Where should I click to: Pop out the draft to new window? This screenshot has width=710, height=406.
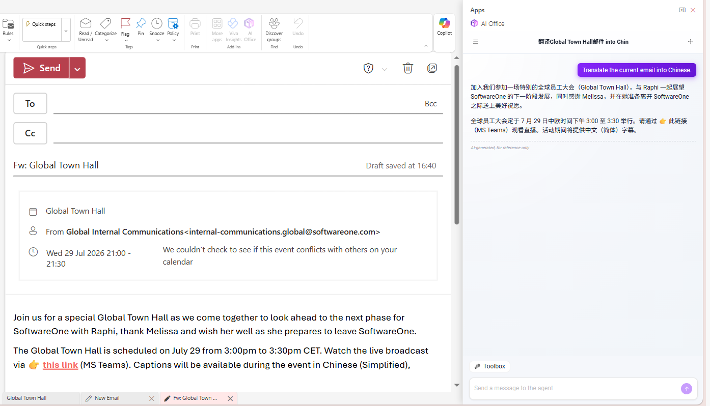(x=432, y=68)
